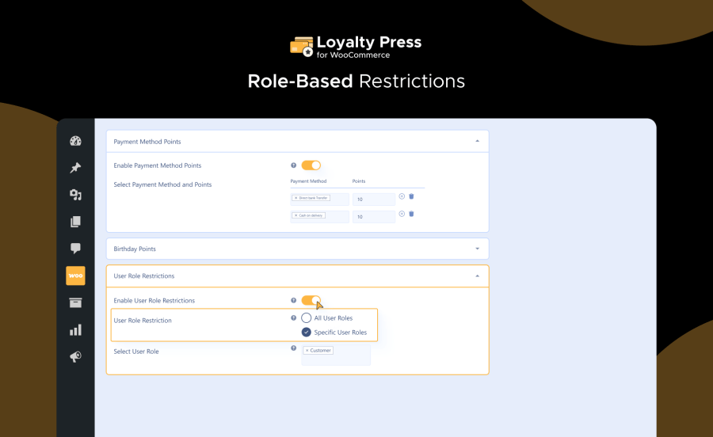Screen dimensions: 713x437
Task: Toggle Enable Payment Method Points switch
Action: [x=311, y=165]
